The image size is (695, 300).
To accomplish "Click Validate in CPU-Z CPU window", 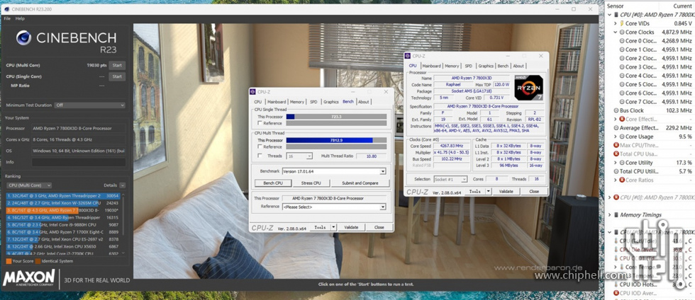I will click(x=506, y=192).
